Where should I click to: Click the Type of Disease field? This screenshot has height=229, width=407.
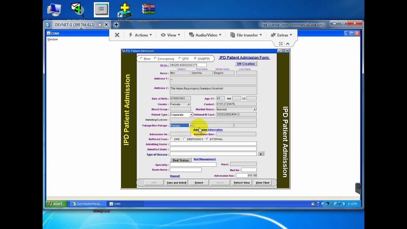tap(213, 154)
